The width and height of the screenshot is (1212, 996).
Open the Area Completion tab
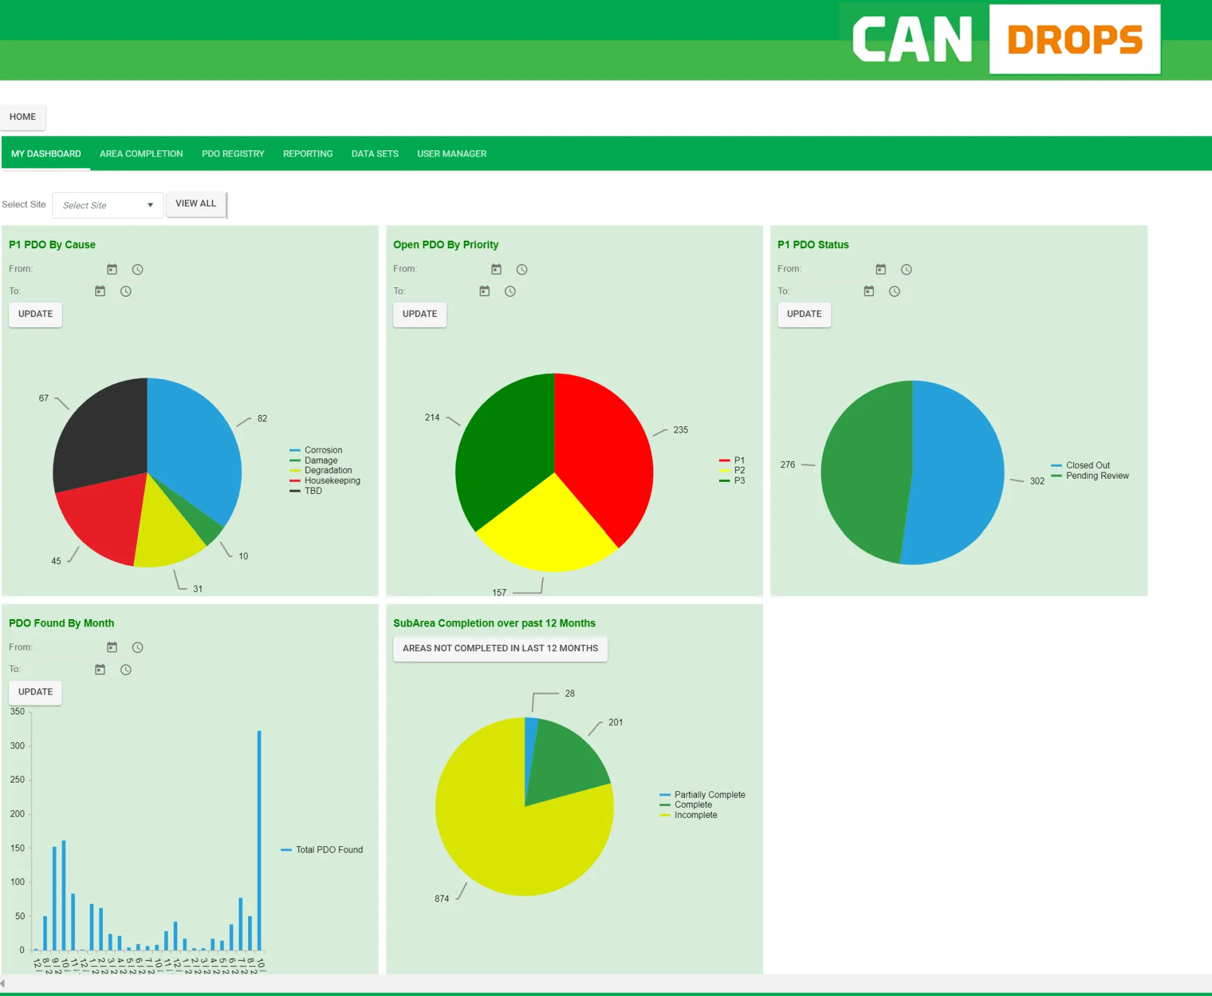point(141,153)
